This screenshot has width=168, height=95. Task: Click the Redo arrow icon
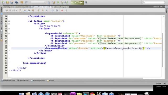click(x=26, y=2)
